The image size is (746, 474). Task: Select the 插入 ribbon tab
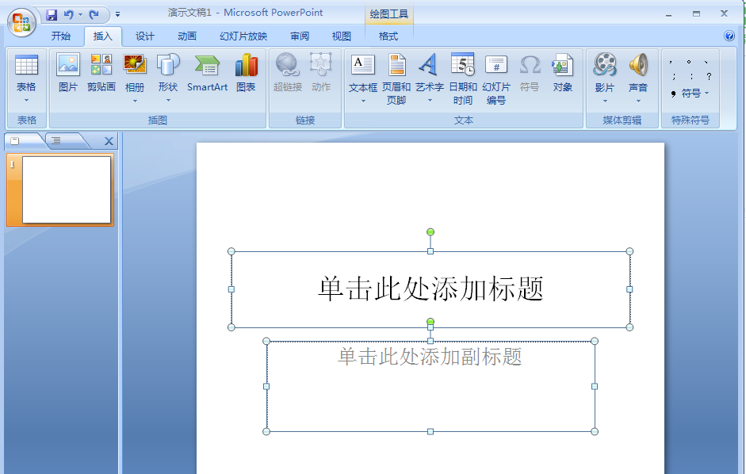point(103,36)
